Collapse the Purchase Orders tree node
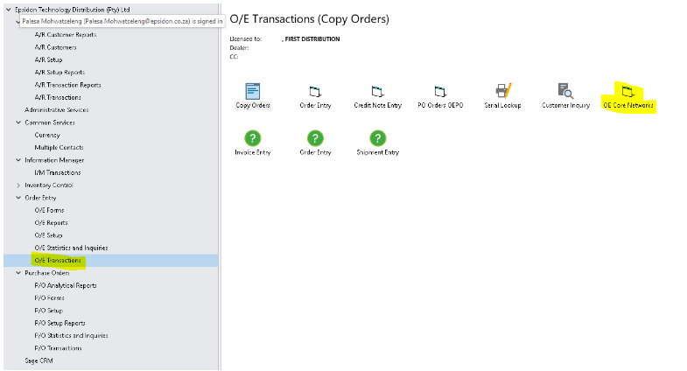 pos(18,273)
